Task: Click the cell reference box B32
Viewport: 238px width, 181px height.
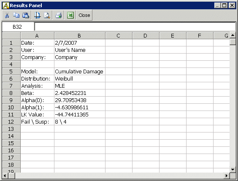Action: pyautogui.click(x=17, y=27)
